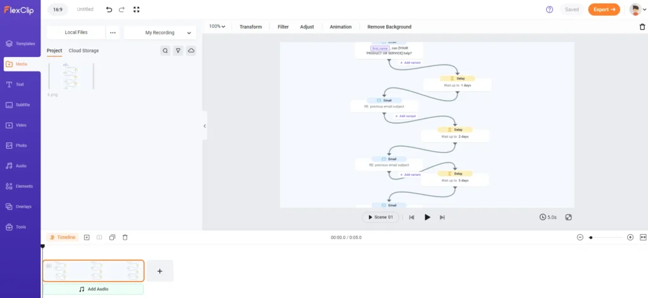Select the 6.png media thumbnail
This screenshot has width=648, height=298.
[71, 76]
